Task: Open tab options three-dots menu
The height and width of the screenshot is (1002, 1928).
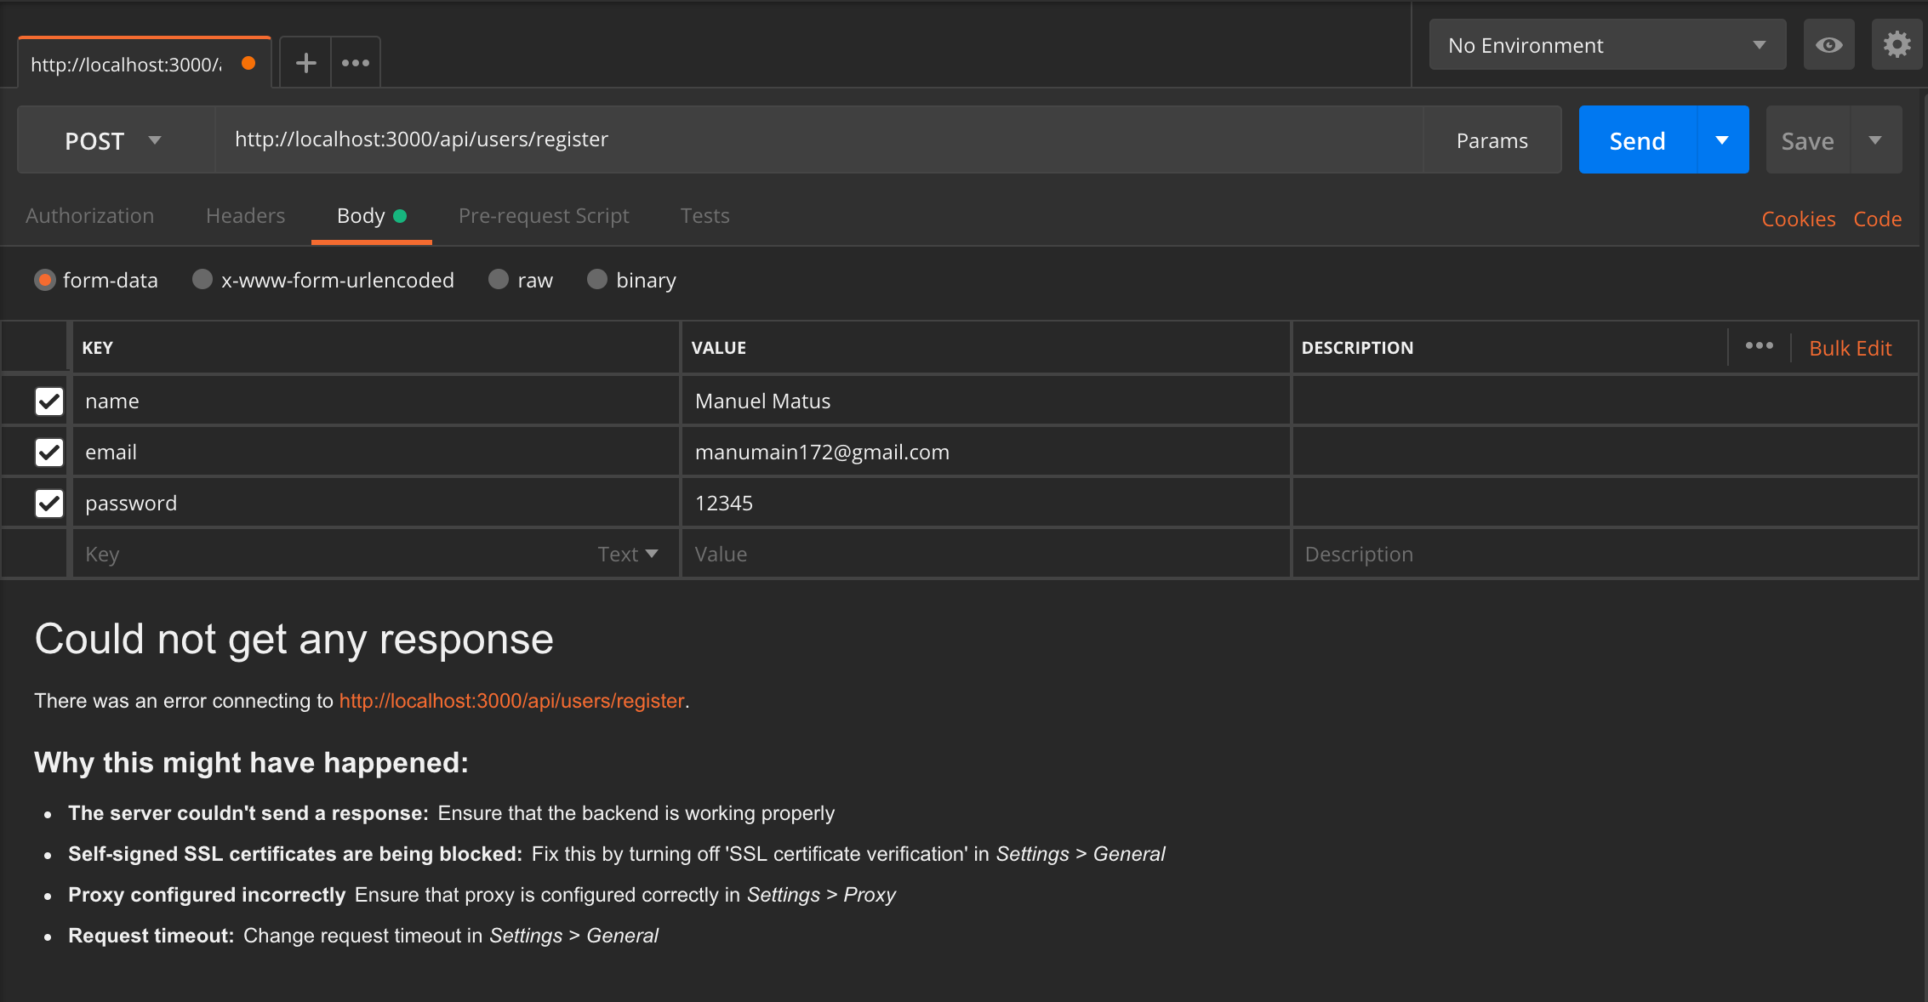Action: point(356,63)
